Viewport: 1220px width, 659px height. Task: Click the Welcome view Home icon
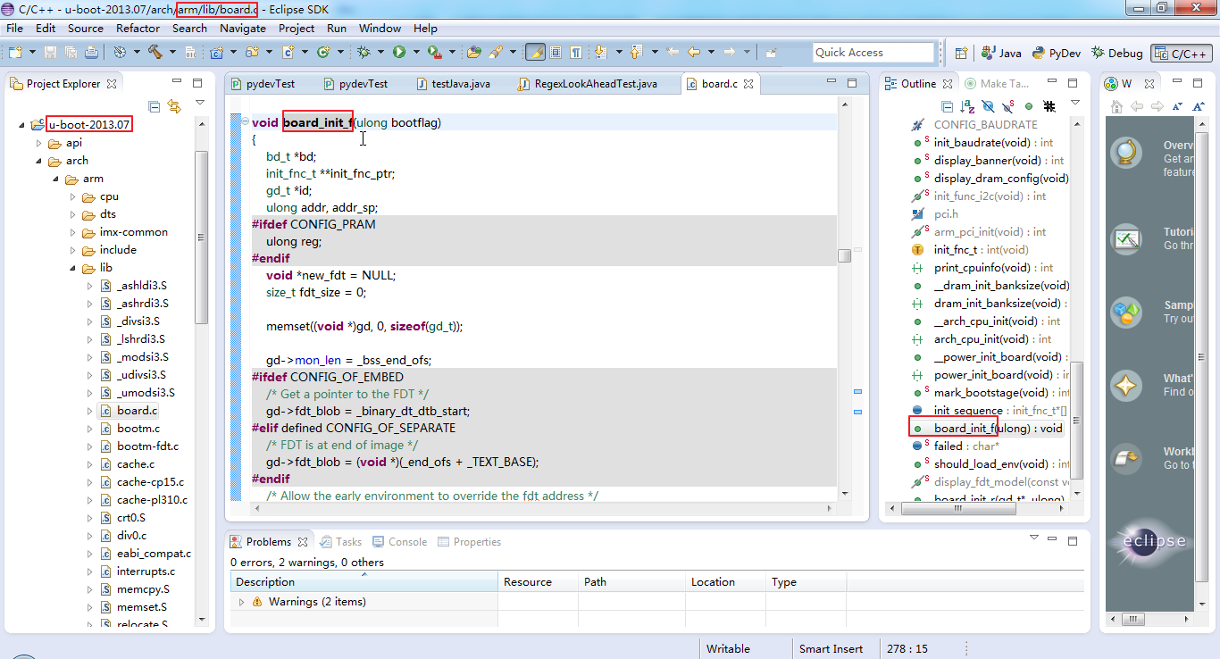1116,106
